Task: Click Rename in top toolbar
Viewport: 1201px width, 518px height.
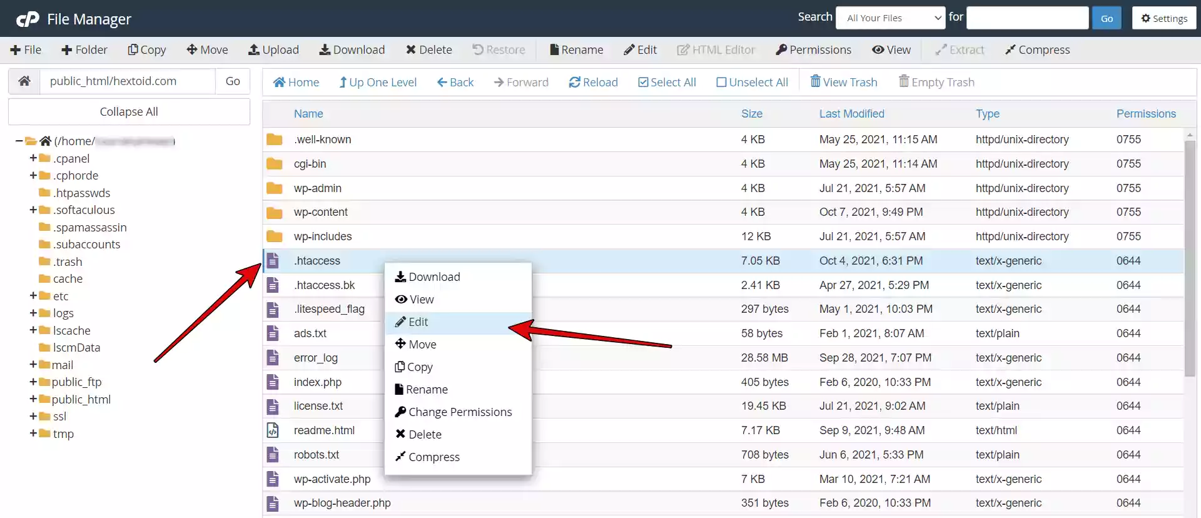Action: click(x=576, y=50)
